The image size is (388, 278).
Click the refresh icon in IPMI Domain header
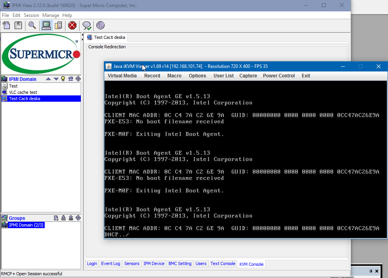pos(78,79)
